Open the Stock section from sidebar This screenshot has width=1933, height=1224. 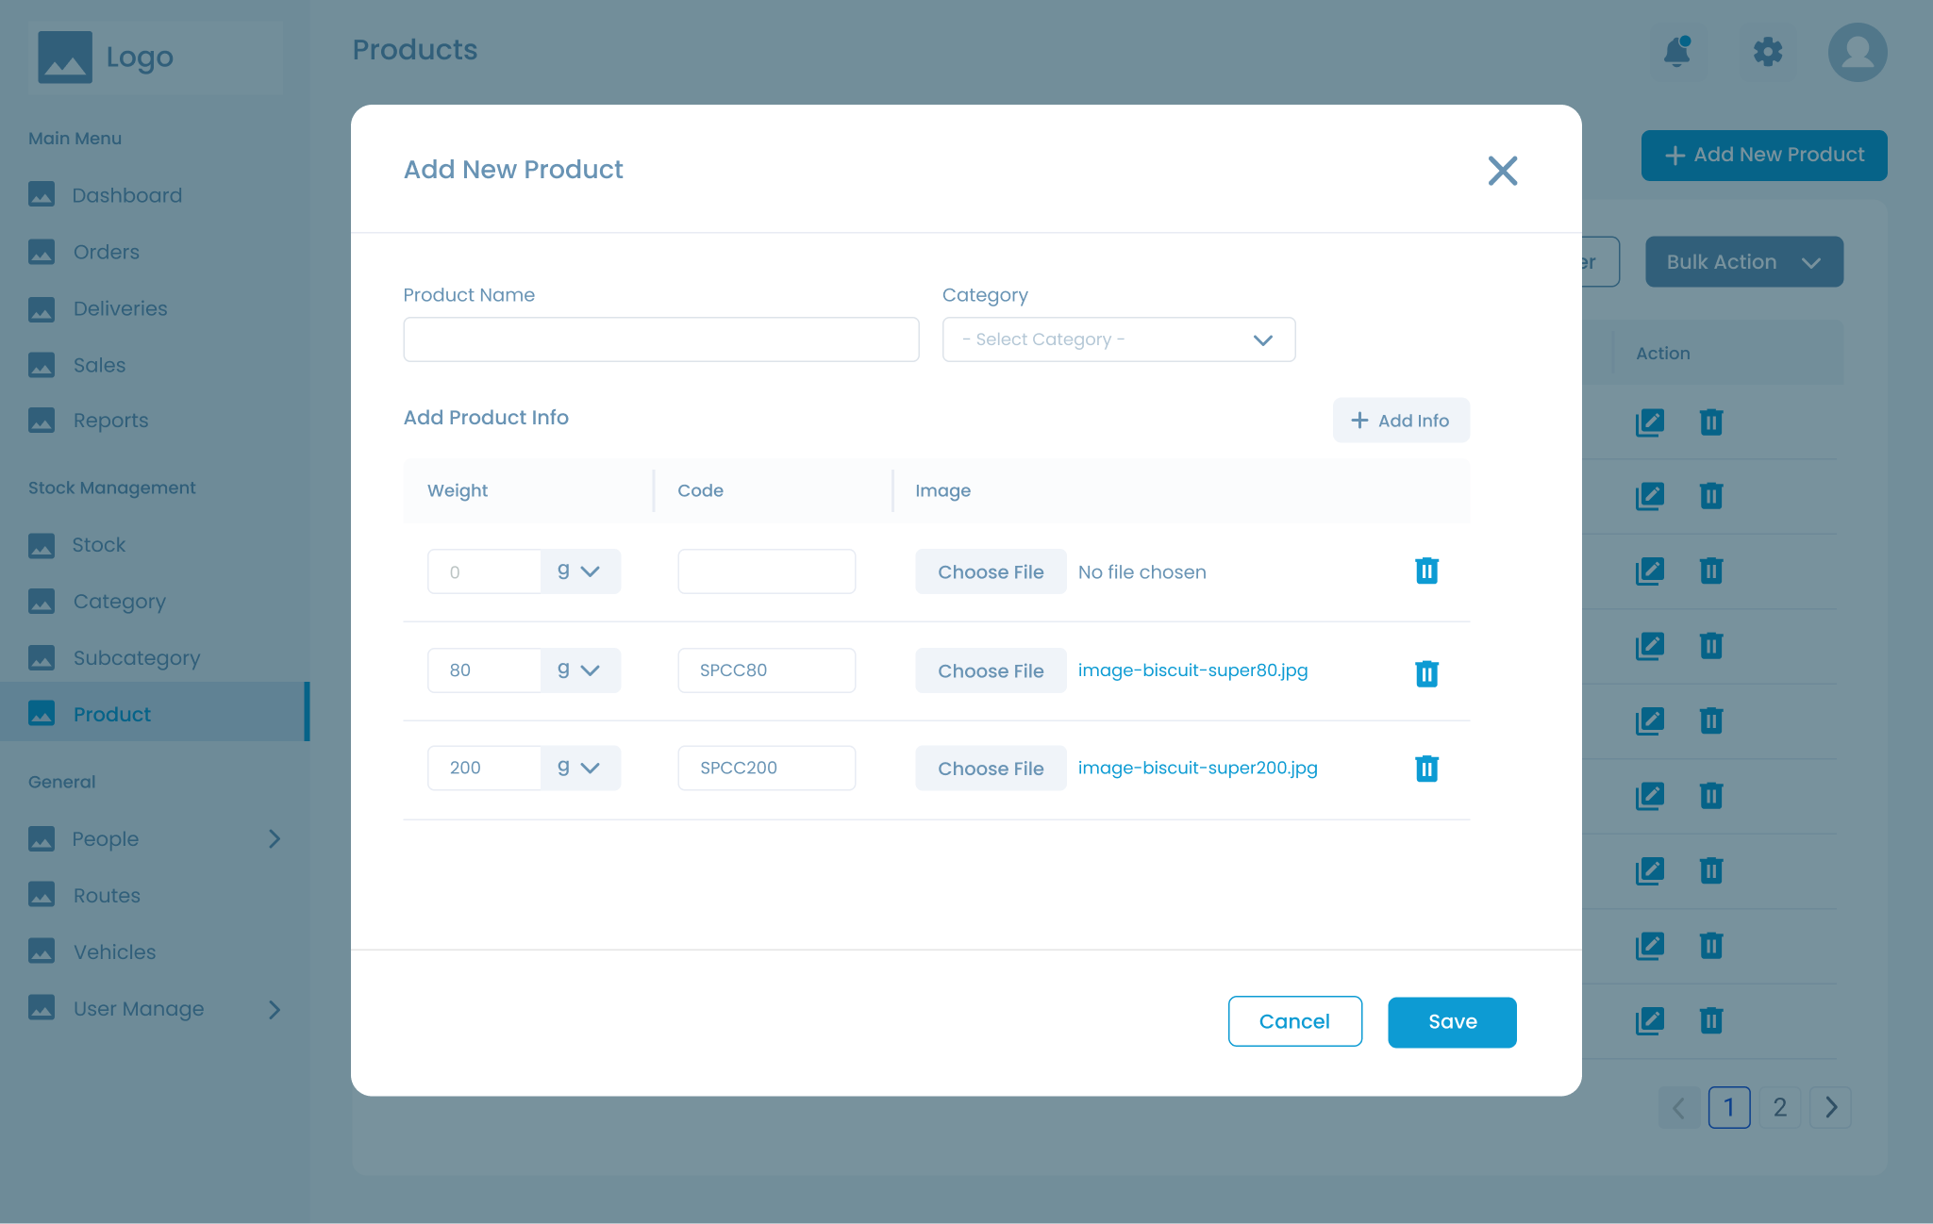point(98,544)
